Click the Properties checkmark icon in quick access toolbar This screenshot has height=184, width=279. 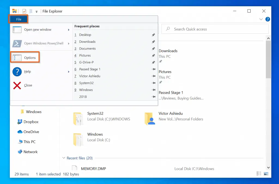tap(24, 11)
